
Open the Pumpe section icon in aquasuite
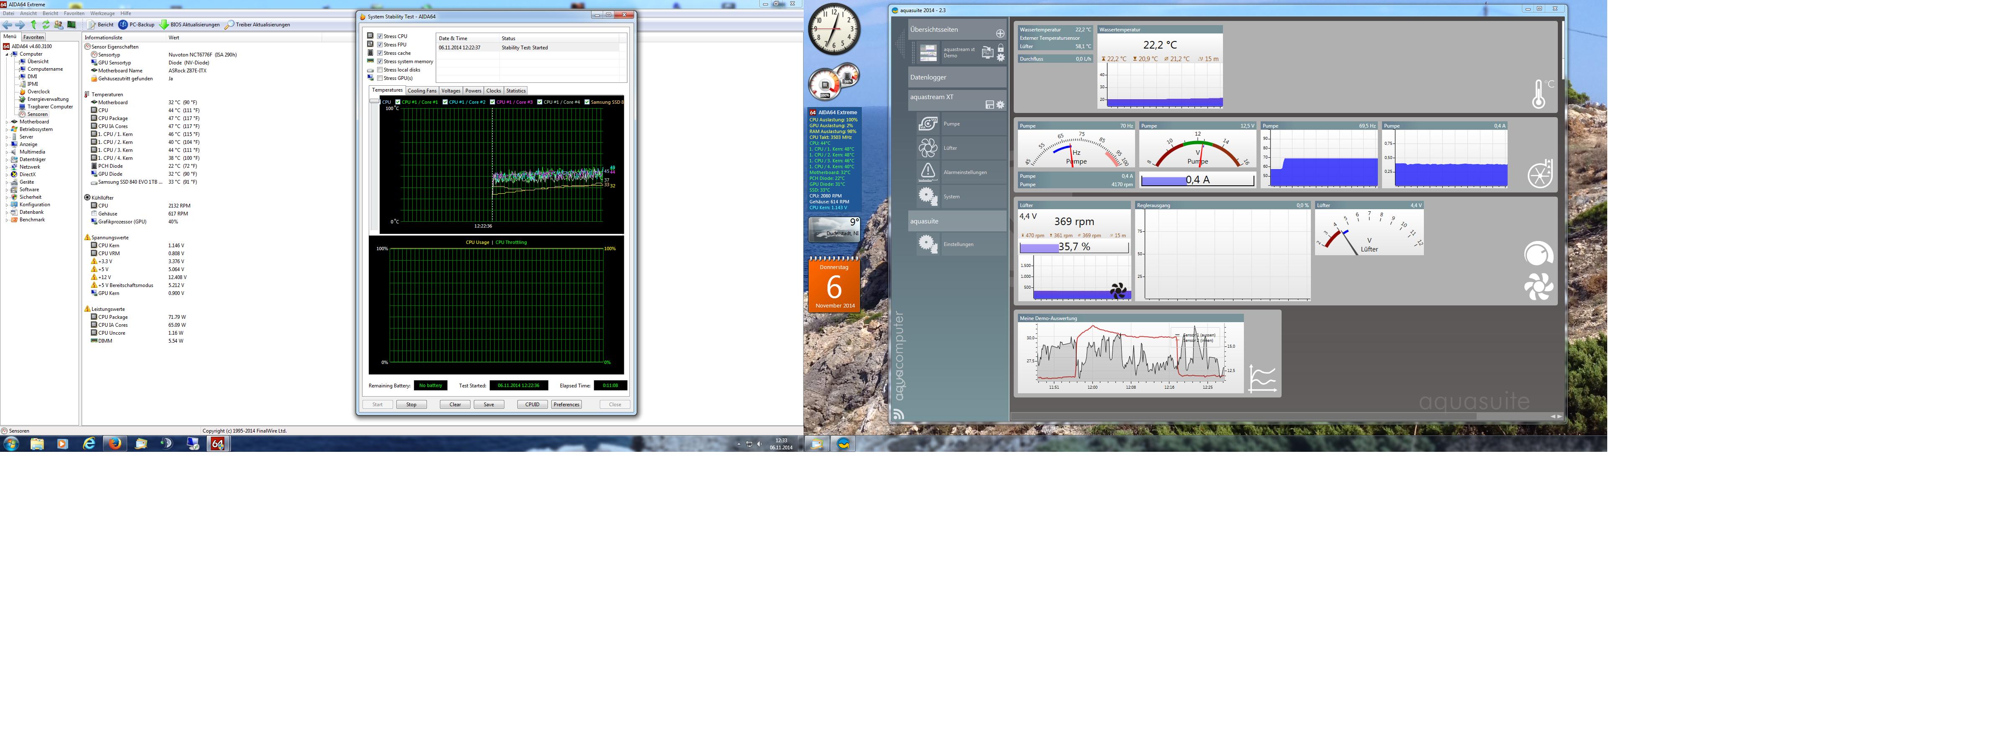click(x=927, y=123)
